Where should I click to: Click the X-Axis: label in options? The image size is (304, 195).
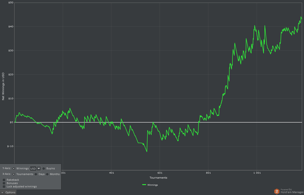click(7, 174)
